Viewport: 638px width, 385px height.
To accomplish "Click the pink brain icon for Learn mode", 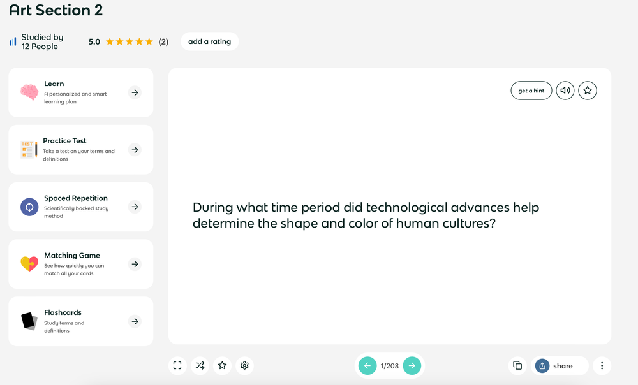I will (x=28, y=92).
